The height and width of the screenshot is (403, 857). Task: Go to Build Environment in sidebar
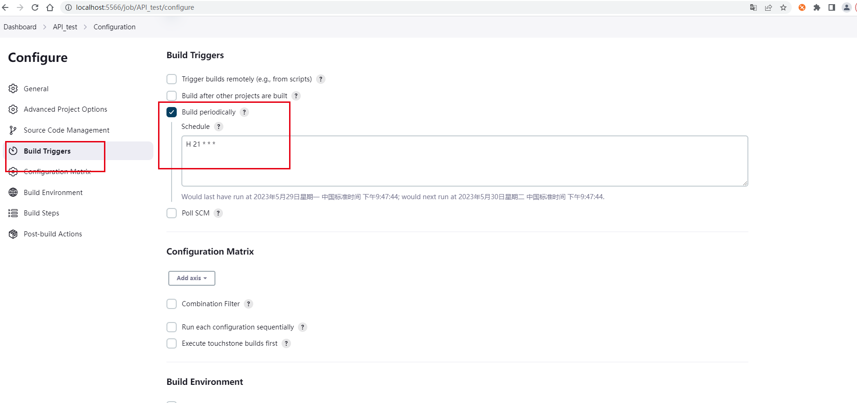tap(53, 192)
